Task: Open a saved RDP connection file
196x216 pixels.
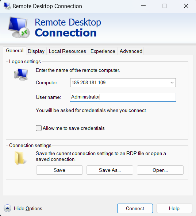Action: coord(160,170)
